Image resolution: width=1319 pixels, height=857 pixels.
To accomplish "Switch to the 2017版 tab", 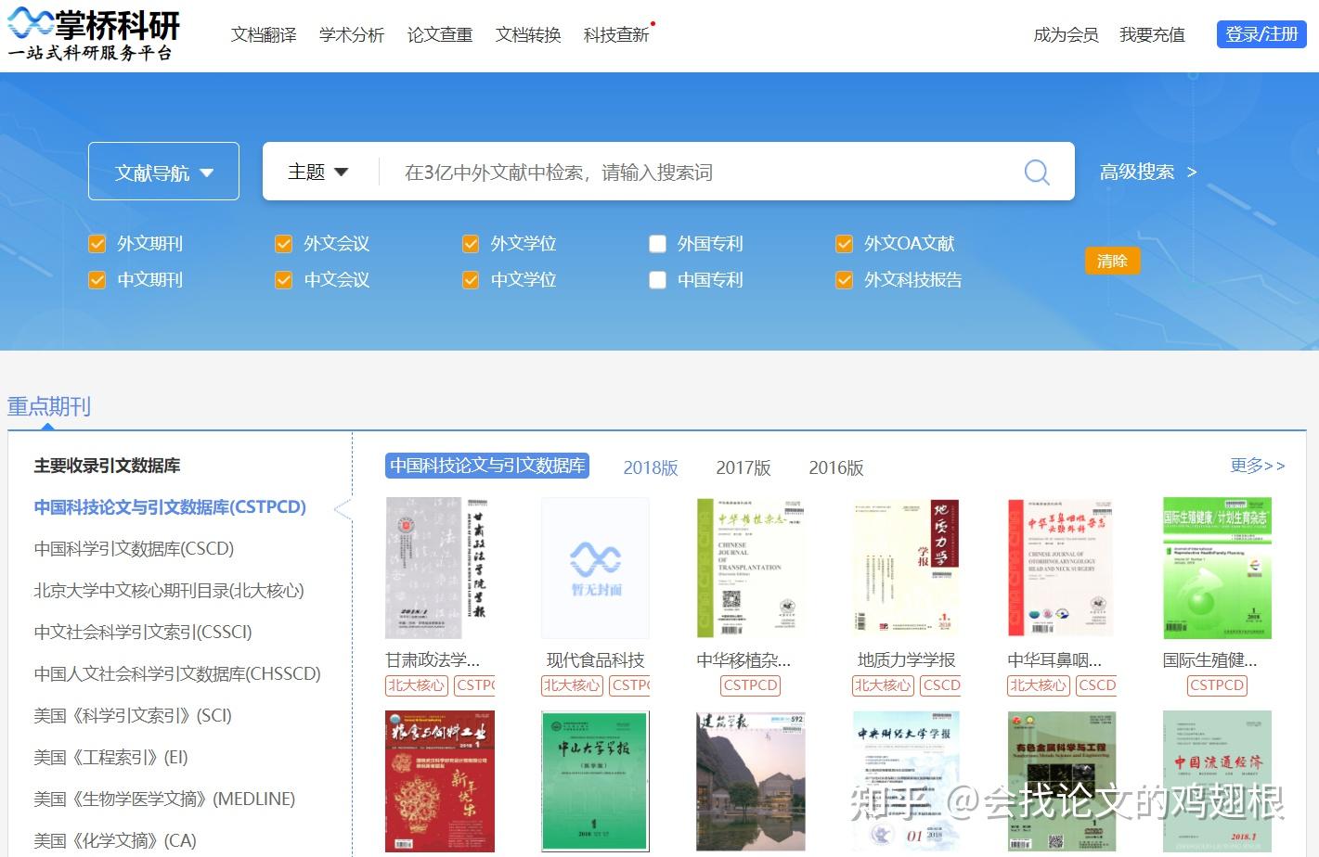I will click(744, 467).
